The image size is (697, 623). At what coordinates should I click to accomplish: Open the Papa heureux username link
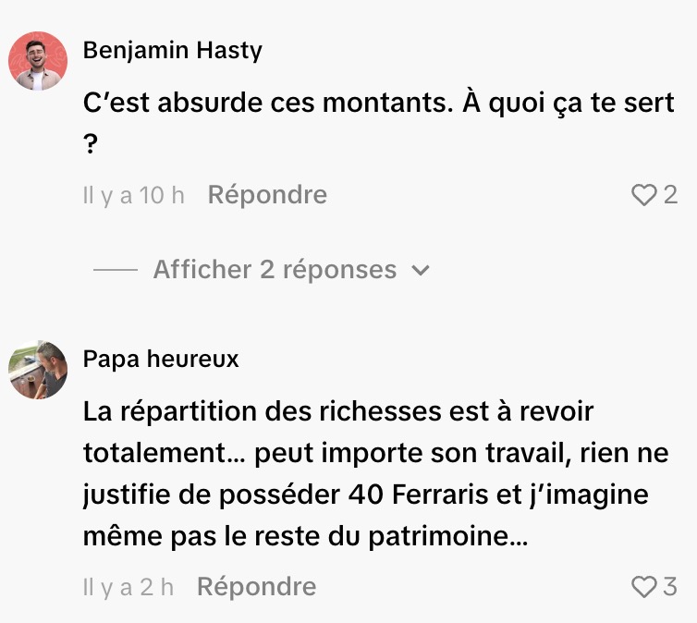(x=161, y=359)
